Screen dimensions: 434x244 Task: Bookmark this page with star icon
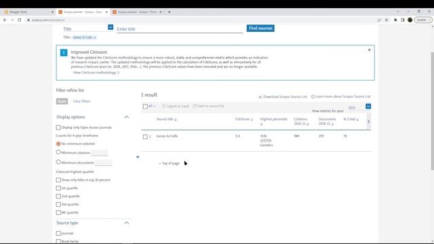click(x=387, y=20)
